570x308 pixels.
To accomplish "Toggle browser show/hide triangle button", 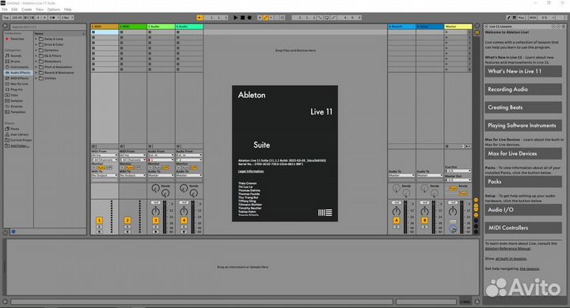I will (6, 26).
